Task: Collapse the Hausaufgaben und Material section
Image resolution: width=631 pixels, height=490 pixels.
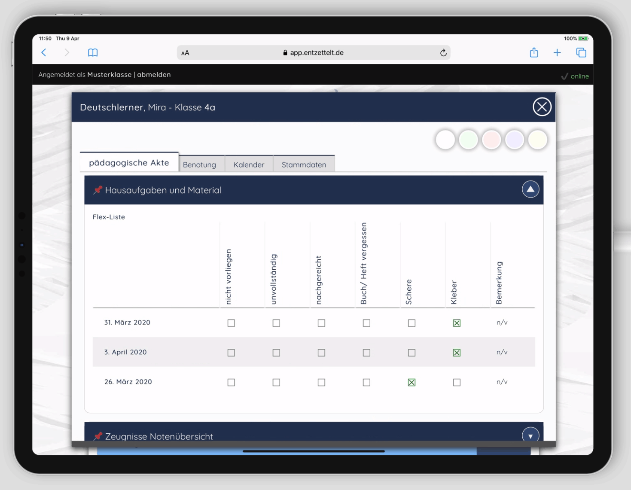Action: (x=530, y=189)
